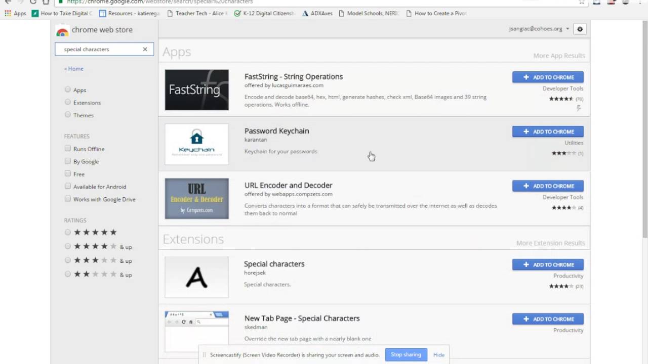Add Password Keychain to Chrome

point(548,131)
